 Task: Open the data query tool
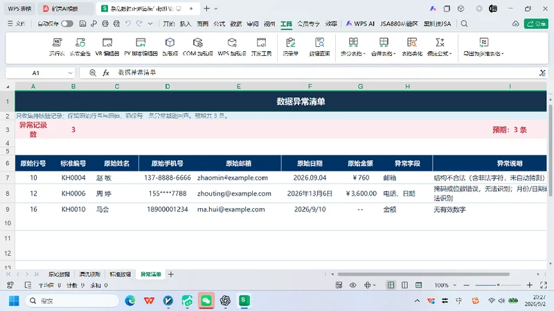(319, 47)
